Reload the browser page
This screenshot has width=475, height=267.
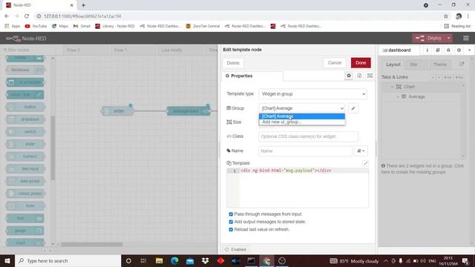point(27,16)
